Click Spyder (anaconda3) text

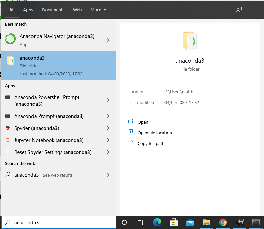[37, 128]
